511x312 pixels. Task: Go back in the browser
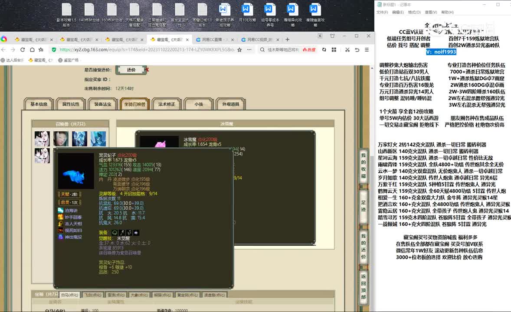tap(4, 50)
